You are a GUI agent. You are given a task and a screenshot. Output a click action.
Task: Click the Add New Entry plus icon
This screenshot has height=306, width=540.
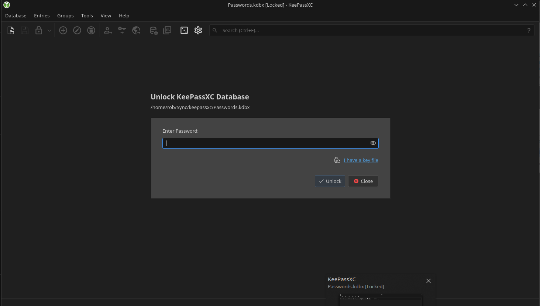pyautogui.click(x=63, y=30)
